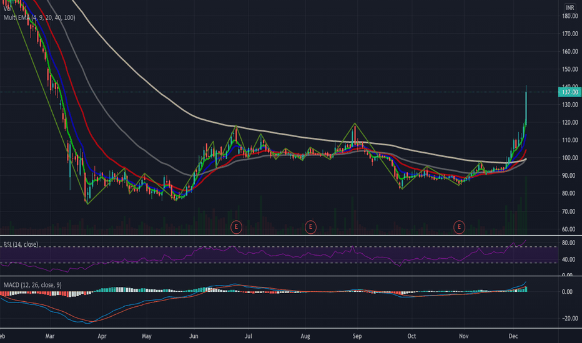The height and width of the screenshot is (343, 582).
Task: Click the Sep label on time axis
Action: pos(357,336)
